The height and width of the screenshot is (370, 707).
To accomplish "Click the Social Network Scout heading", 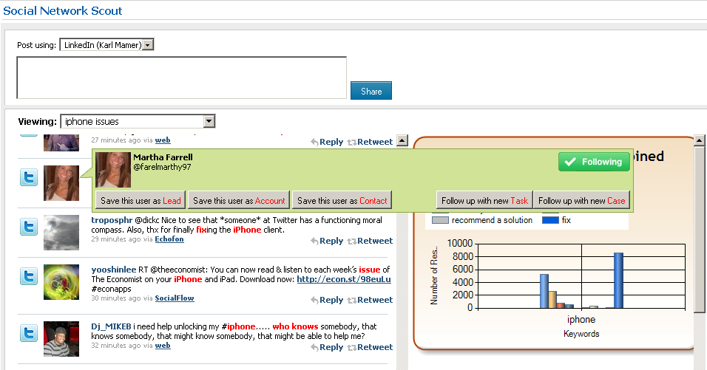I will 63,11.
